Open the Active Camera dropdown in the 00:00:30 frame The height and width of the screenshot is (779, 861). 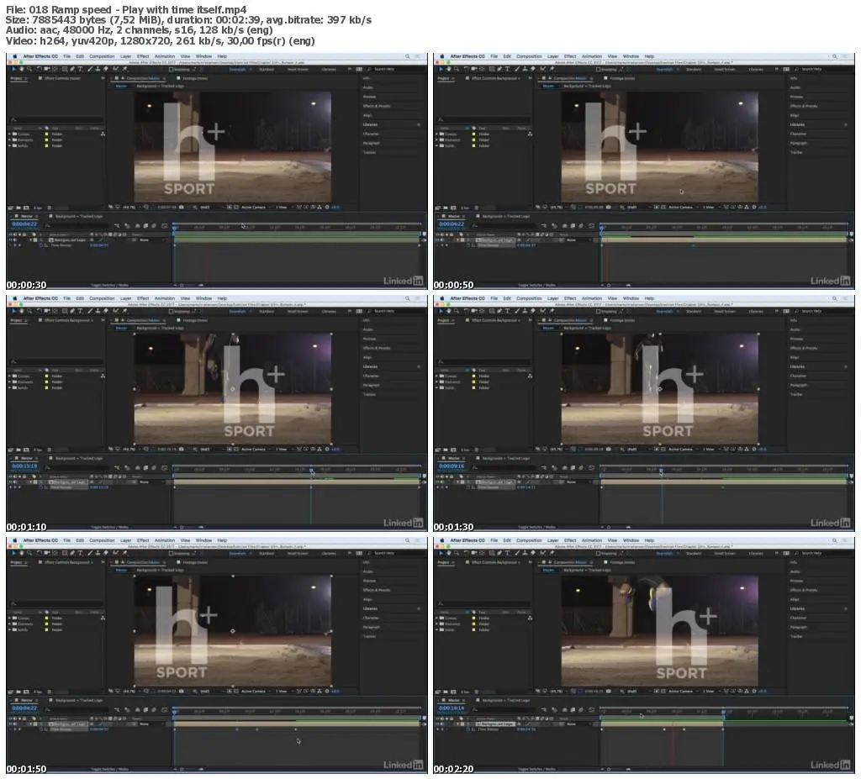click(x=255, y=207)
